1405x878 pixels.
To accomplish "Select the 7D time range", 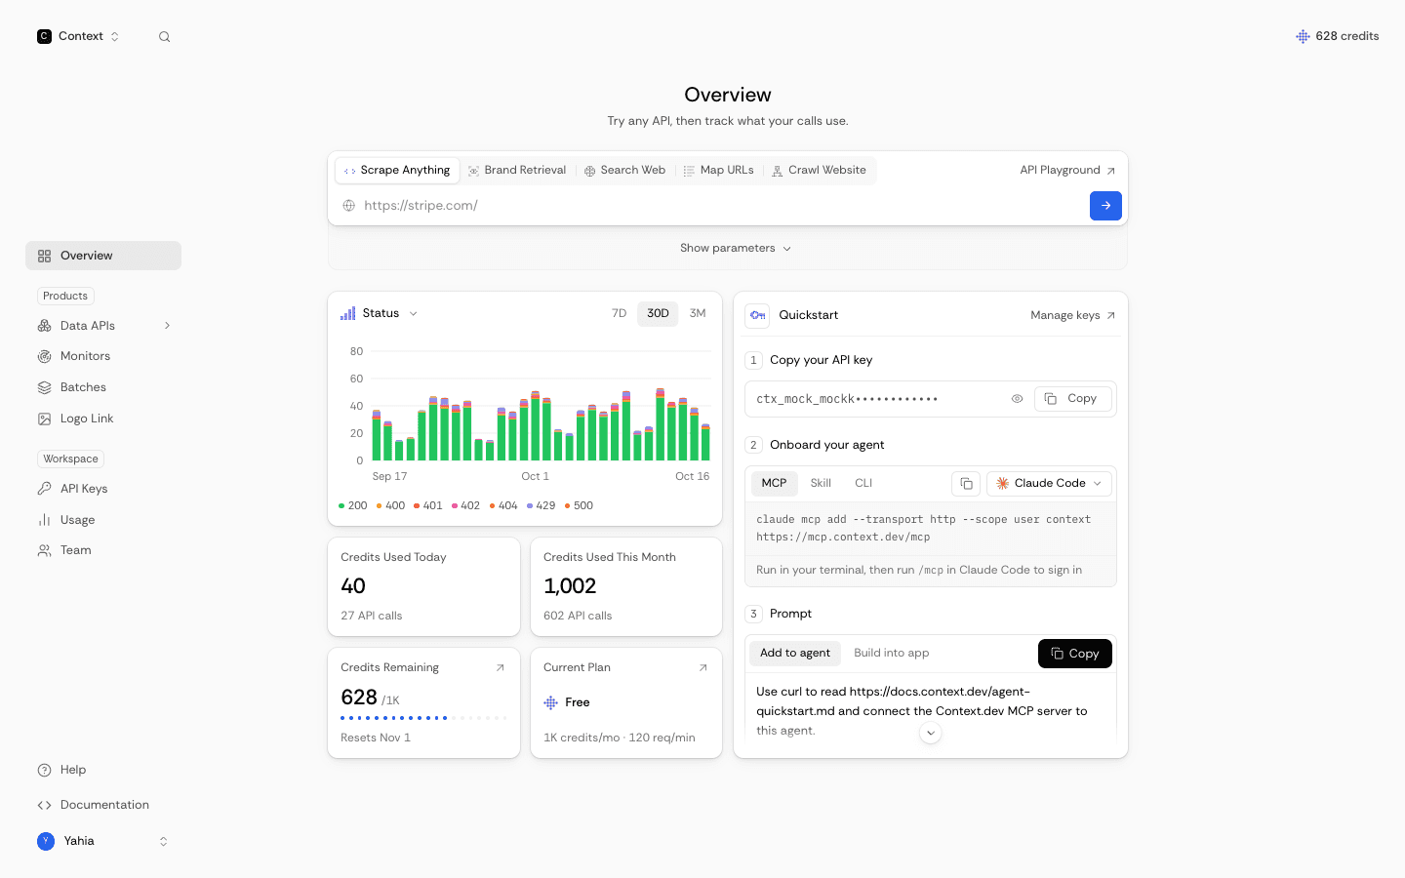I will (619, 313).
